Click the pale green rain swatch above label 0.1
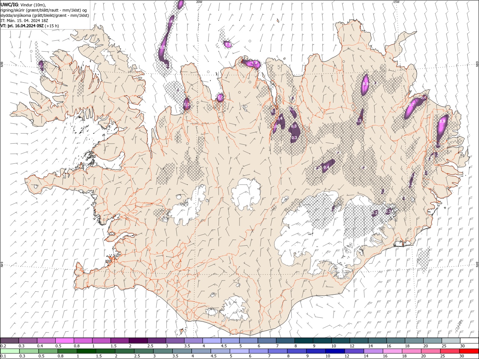479x359 pixels. point(9,351)
